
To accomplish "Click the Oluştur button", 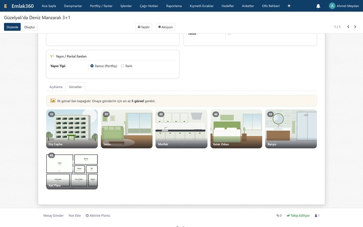I will coord(30,27).
